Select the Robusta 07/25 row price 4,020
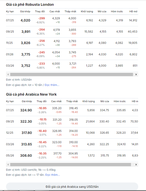Viewport: 146px width, 191px height. click(25, 20)
